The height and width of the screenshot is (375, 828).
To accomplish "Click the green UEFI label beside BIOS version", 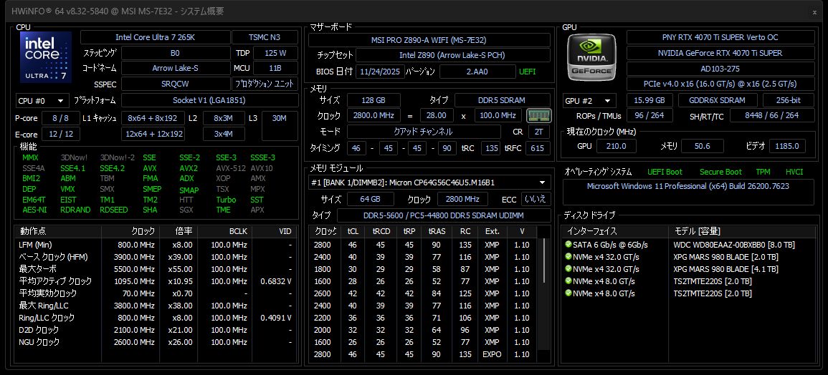I will click(527, 72).
